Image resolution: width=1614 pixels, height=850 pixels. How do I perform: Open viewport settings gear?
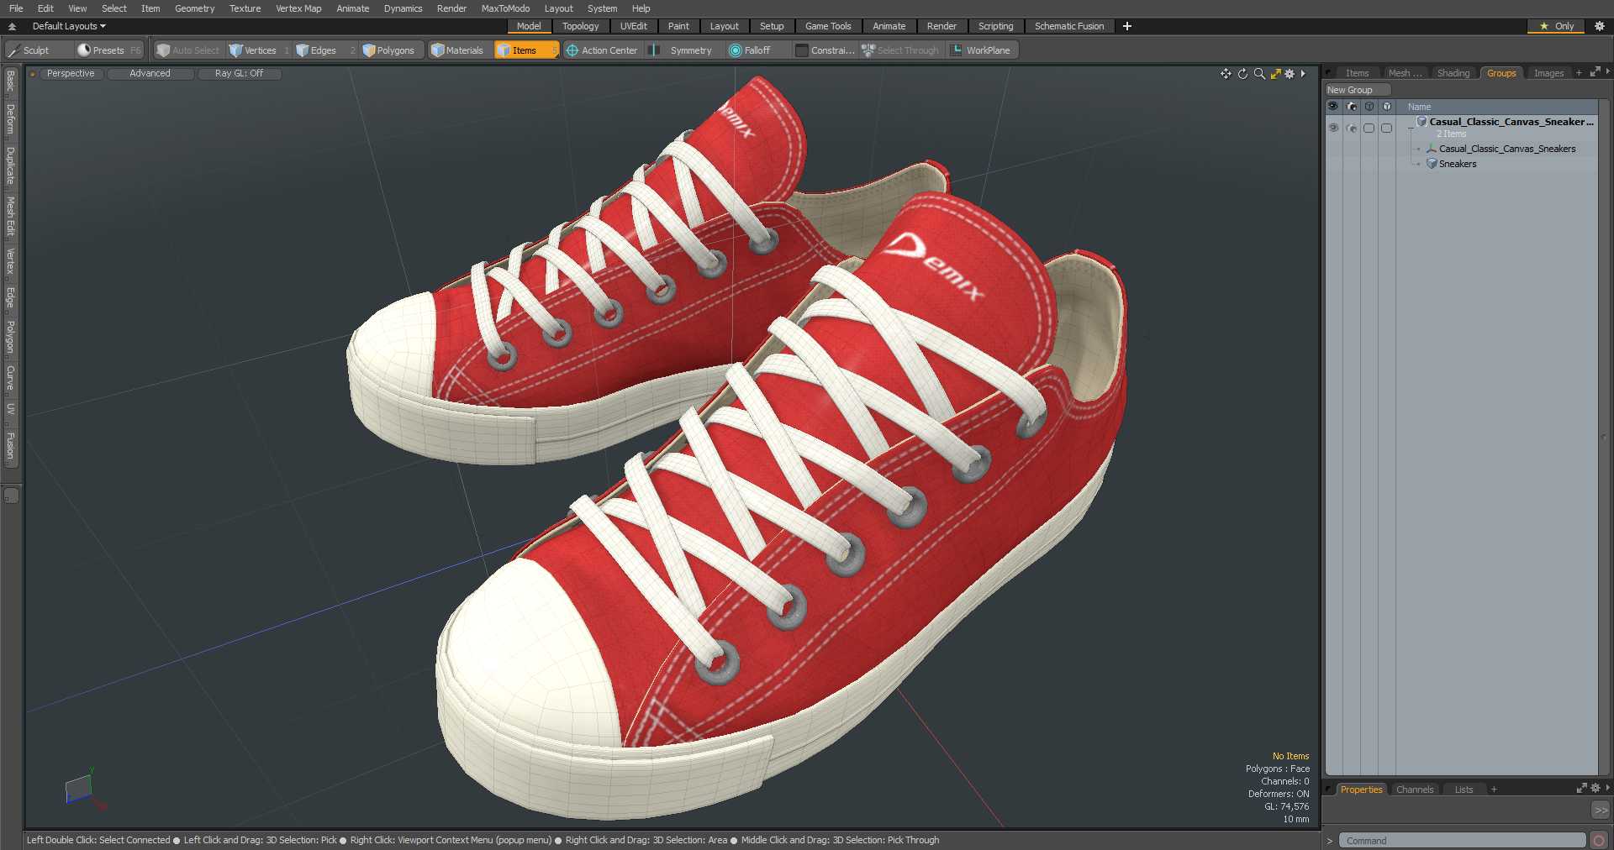1290,74
